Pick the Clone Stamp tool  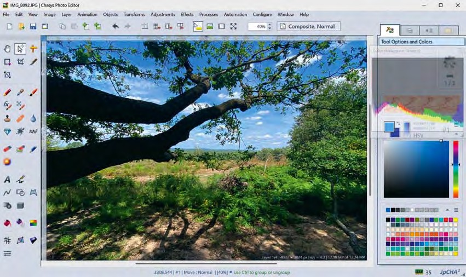coord(7,118)
